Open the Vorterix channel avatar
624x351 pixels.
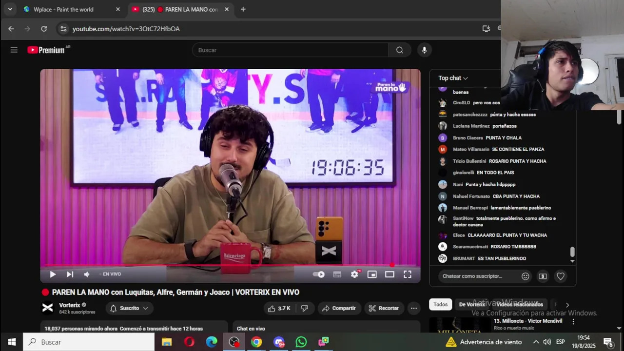[x=47, y=308]
